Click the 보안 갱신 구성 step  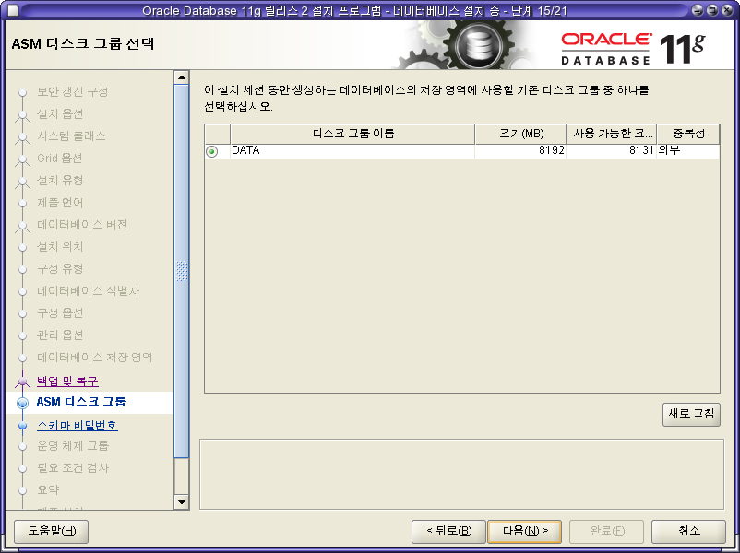coord(73,92)
